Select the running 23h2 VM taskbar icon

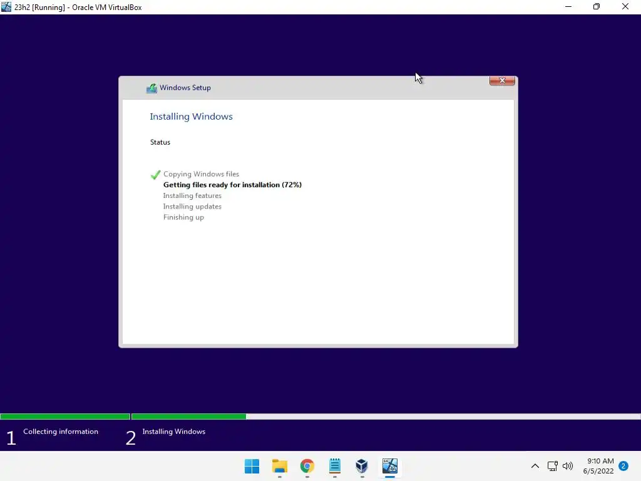390,466
